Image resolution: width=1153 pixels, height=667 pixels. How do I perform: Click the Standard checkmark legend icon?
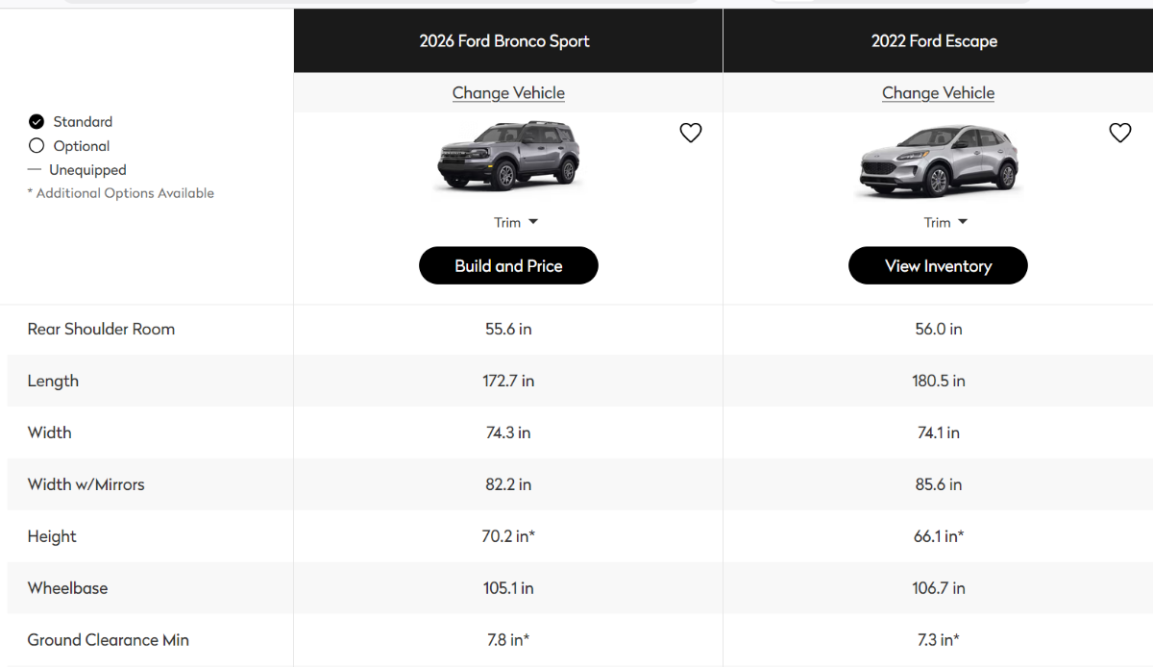click(x=37, y=121)
